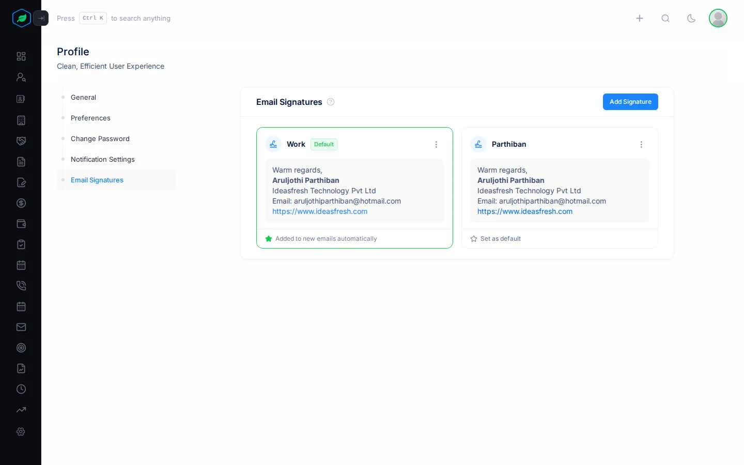Open the ideasfresh.com link in Work signature
This screenshot has width=744, height=465.
pyautogui.click(x=320, y=211)
